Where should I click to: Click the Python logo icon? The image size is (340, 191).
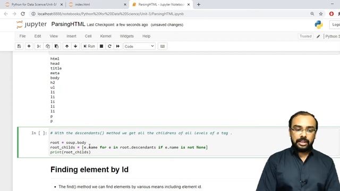(x=319, y=25)
